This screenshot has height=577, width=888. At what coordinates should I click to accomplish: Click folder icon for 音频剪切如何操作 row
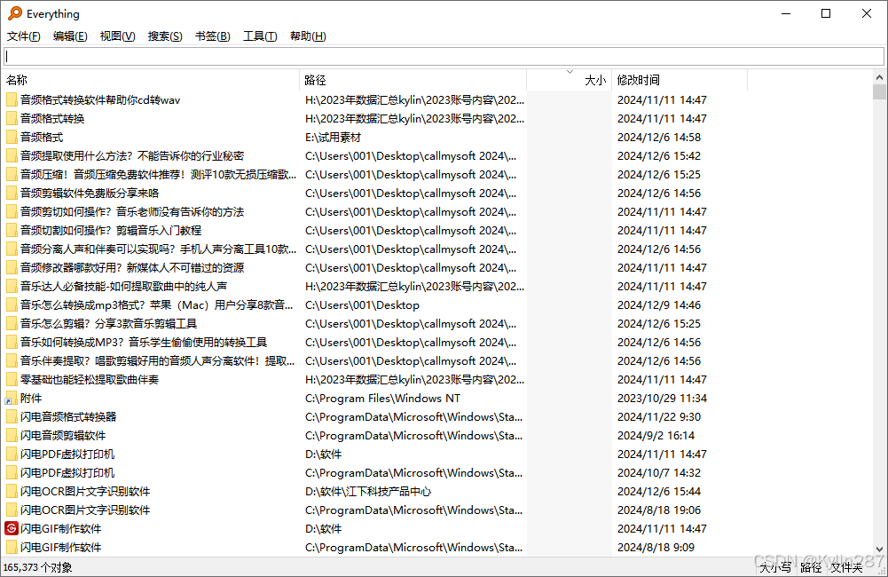12,212
